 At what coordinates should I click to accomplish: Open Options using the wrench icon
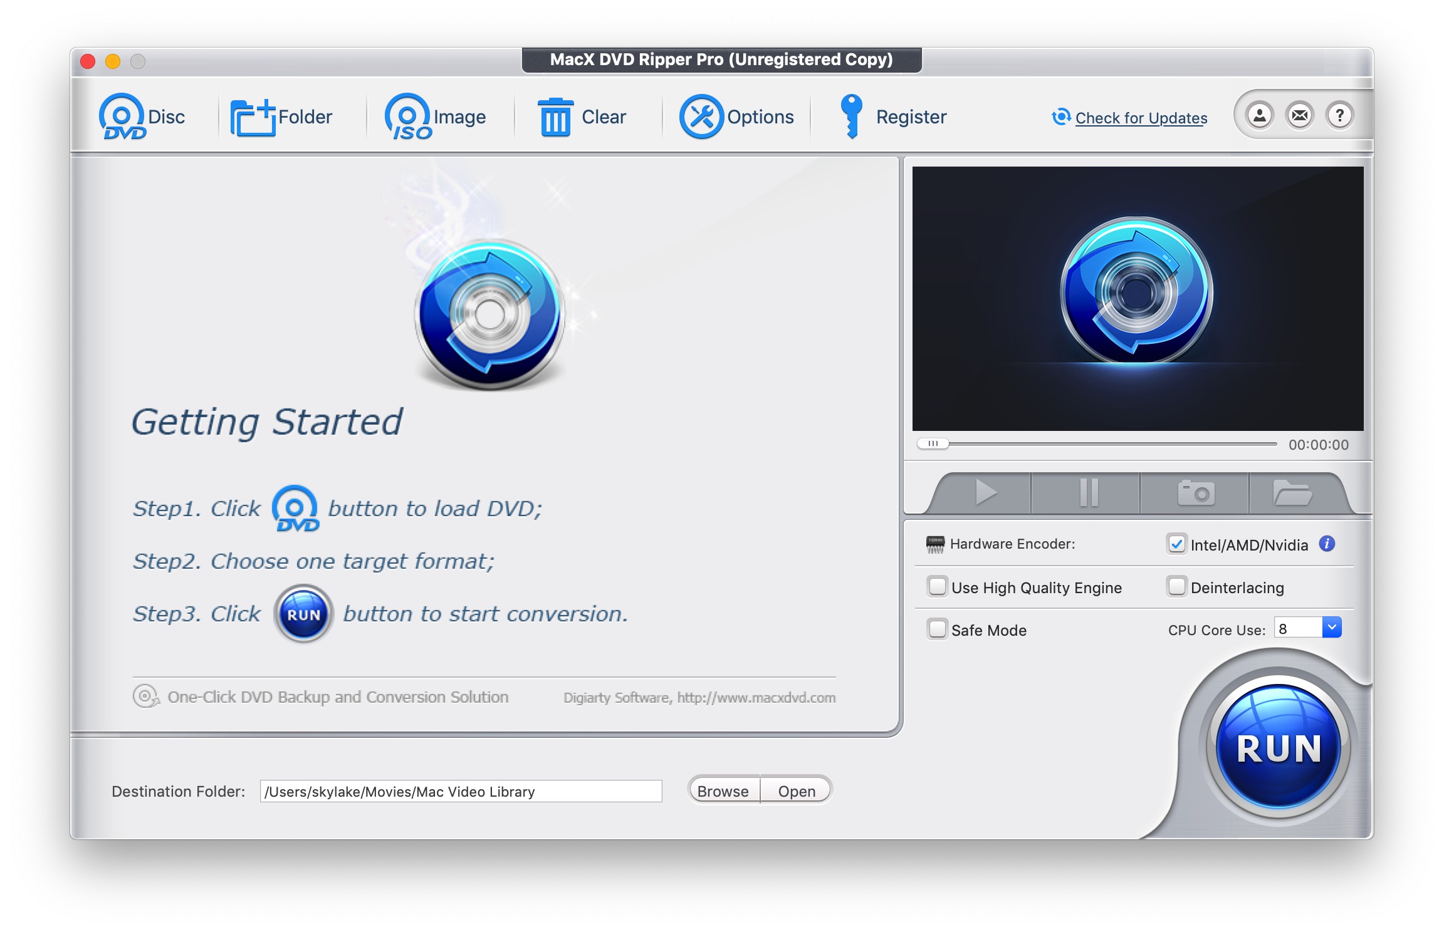(703, 115)
